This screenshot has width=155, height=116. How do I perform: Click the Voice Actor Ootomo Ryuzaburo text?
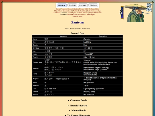77,29
